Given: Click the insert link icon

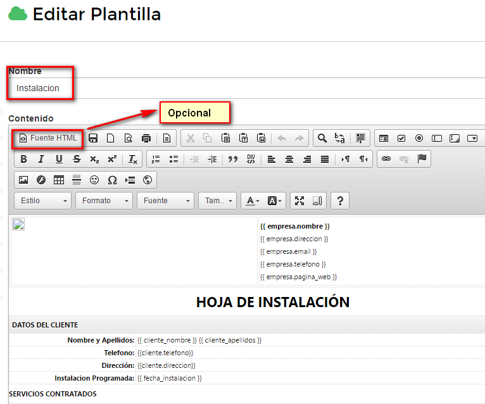Looking at the screenshot, I should (x=386, y=159).
